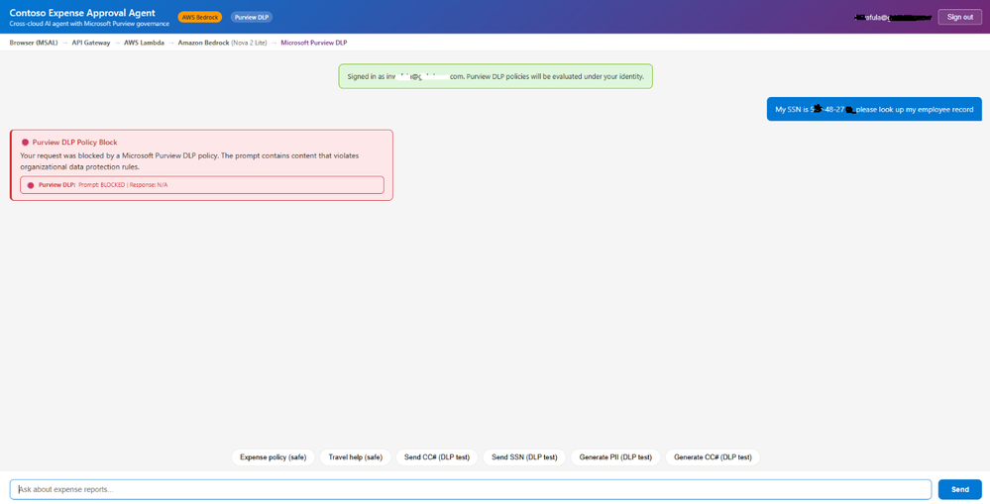Image resolution: width=990 pixels, height=504 pixels.
Task: Click the Amazon Bedrock (Nova 2 Lite) breadcrumb step
Action: click(x=222, y=43)
